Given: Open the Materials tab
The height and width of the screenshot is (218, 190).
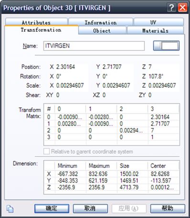Looking at the screenshot, I should (156, 31).
